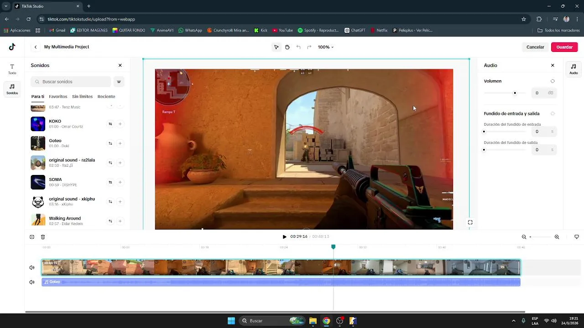Switch to the Favoritos tab

58,97
